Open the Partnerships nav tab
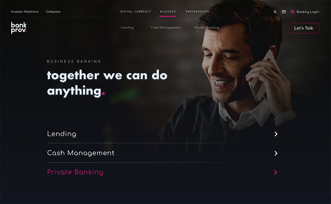 [197, 12]
